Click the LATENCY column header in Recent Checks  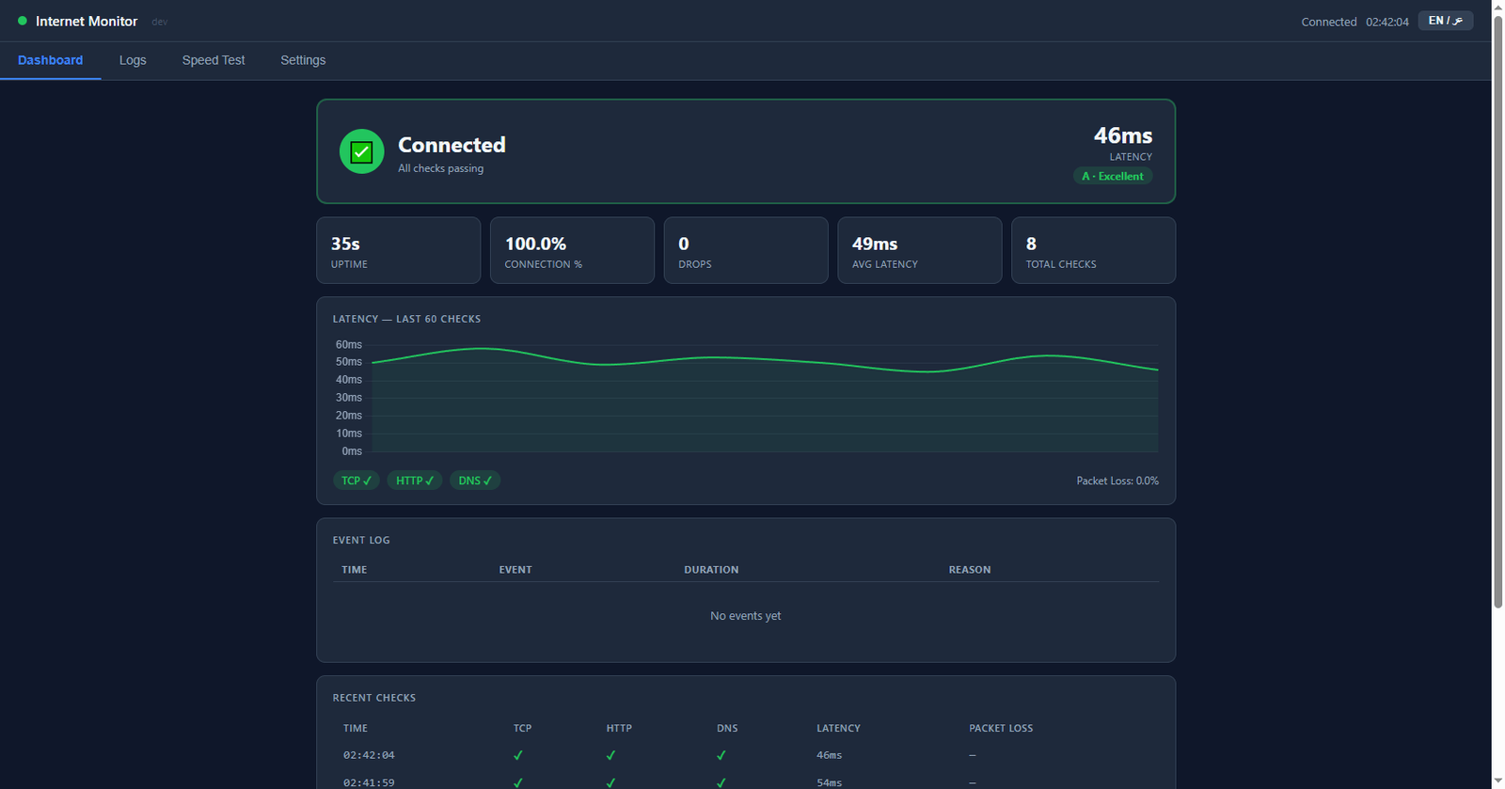(x=838, y=728)
